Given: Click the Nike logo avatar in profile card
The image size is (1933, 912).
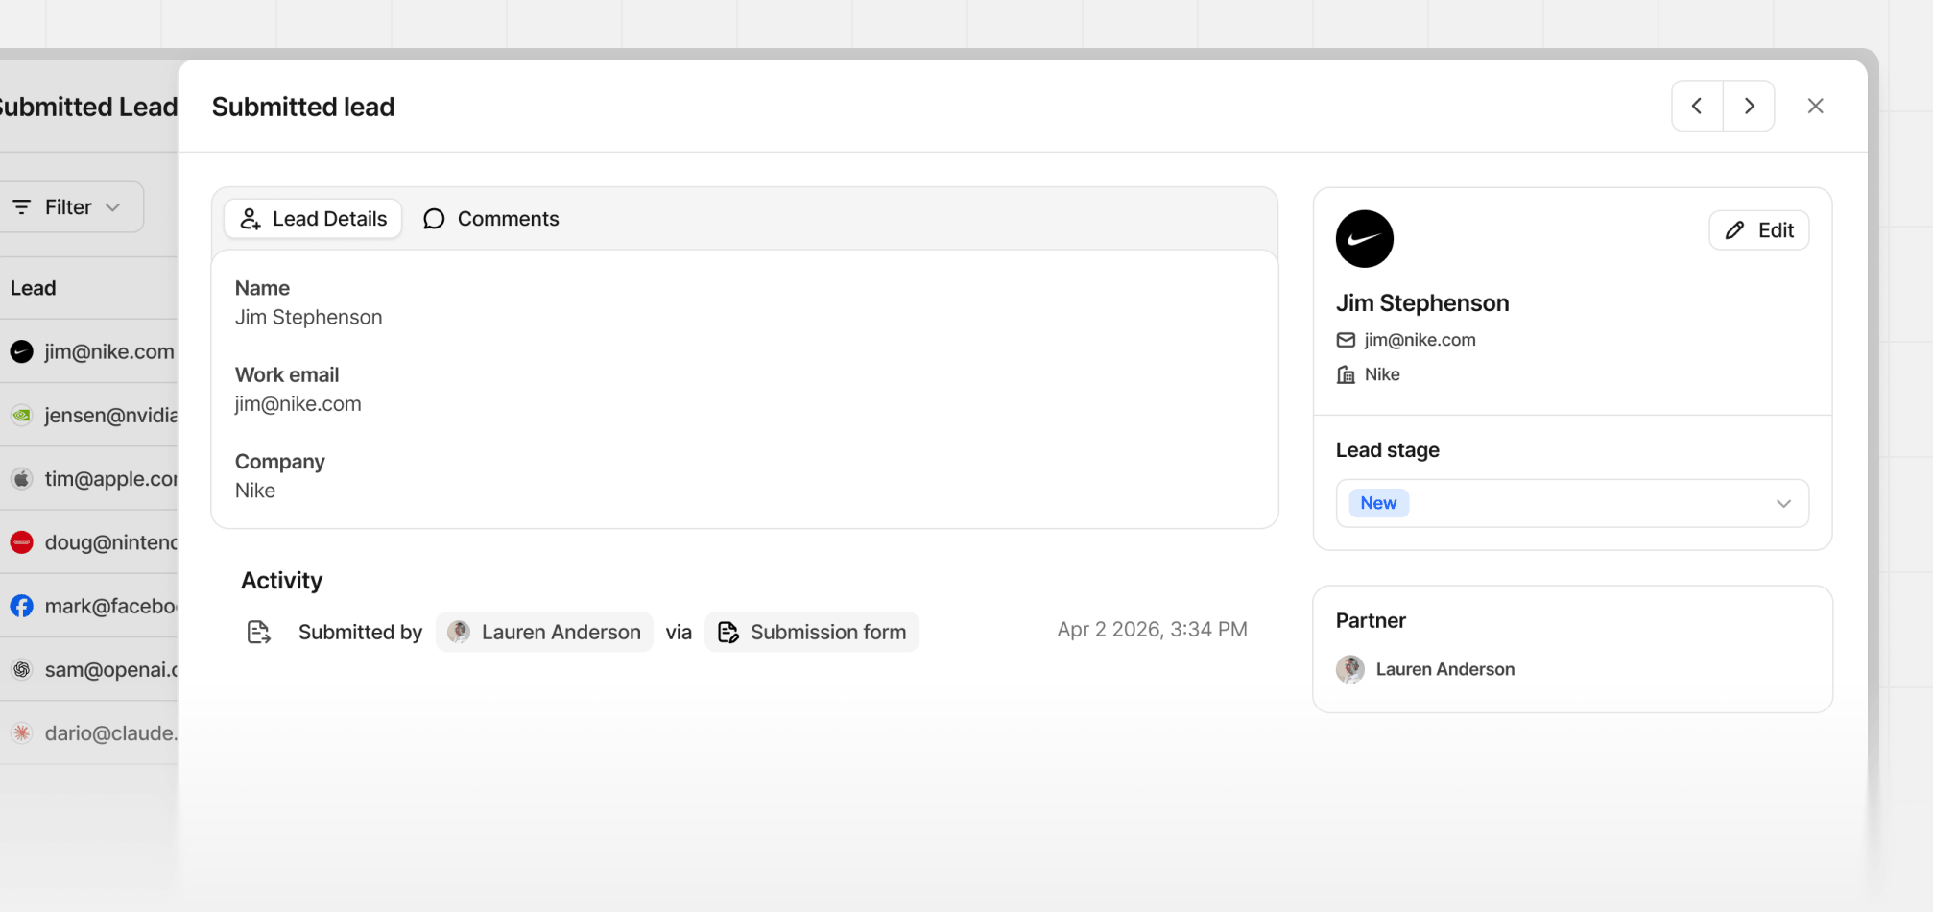Looking at the screenshot, I should (1364, 239).
